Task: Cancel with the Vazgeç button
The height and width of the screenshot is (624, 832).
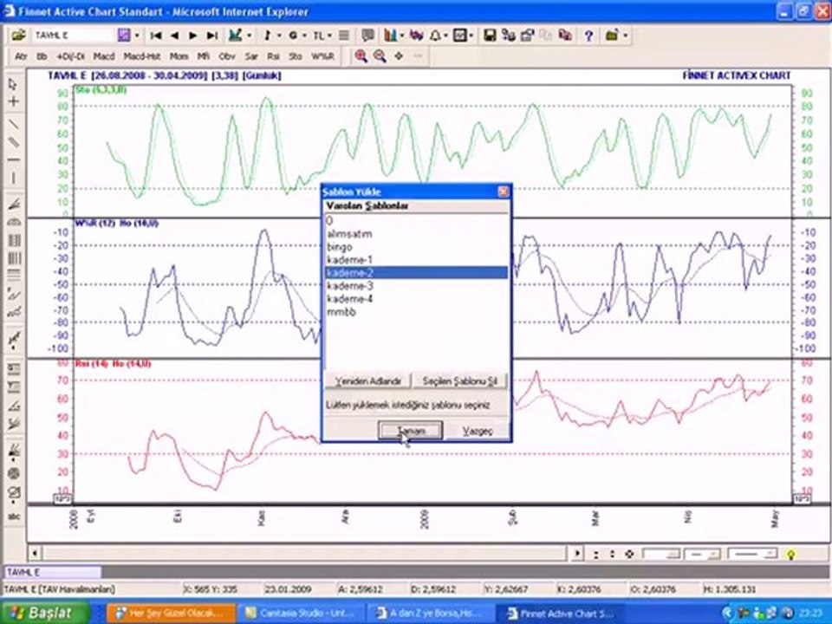Action: point(478,431)
